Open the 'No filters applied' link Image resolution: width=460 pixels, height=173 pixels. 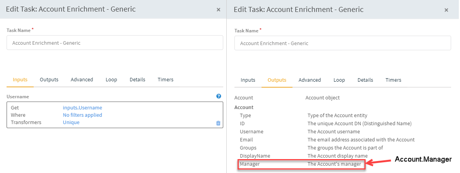tap(82, 115)
